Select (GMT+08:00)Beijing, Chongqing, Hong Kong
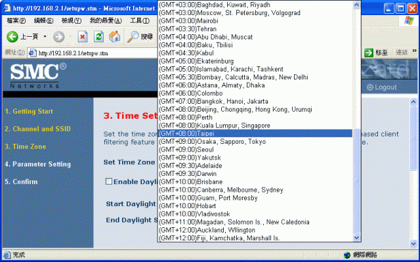 point(255,109)
